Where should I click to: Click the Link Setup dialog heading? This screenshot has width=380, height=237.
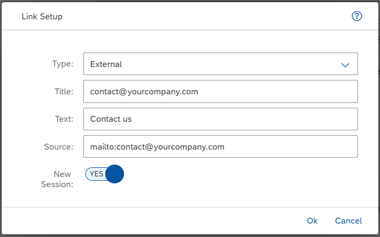tap(42, 17)
